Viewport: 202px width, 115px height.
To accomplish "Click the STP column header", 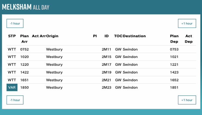I will click(12, 36).
